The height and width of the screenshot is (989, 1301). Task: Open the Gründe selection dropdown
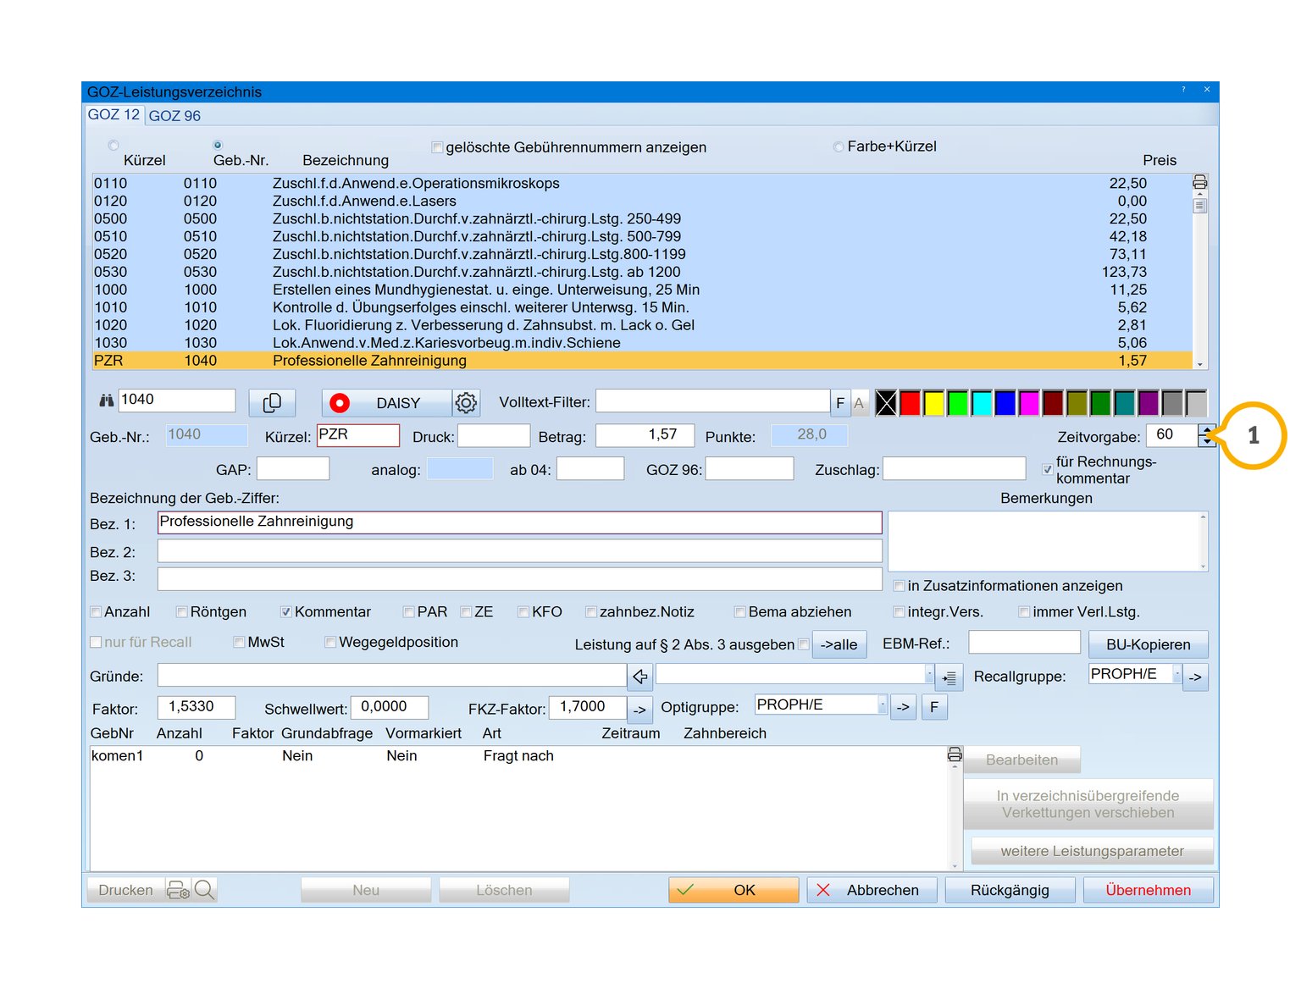[929, 674]
